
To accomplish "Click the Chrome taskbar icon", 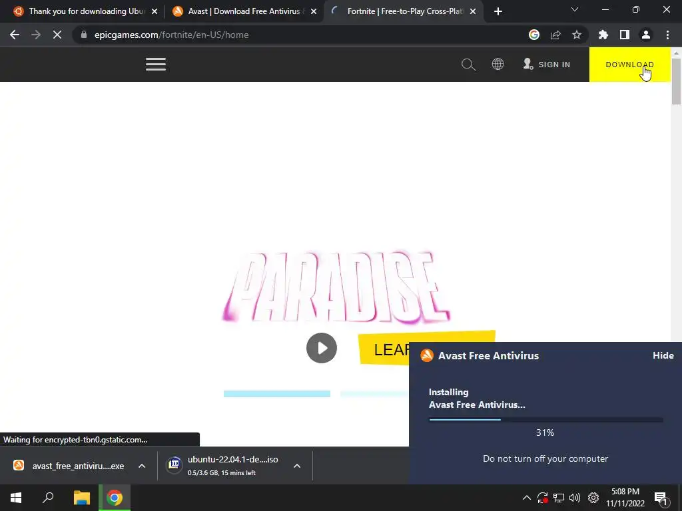I will 115,498.
